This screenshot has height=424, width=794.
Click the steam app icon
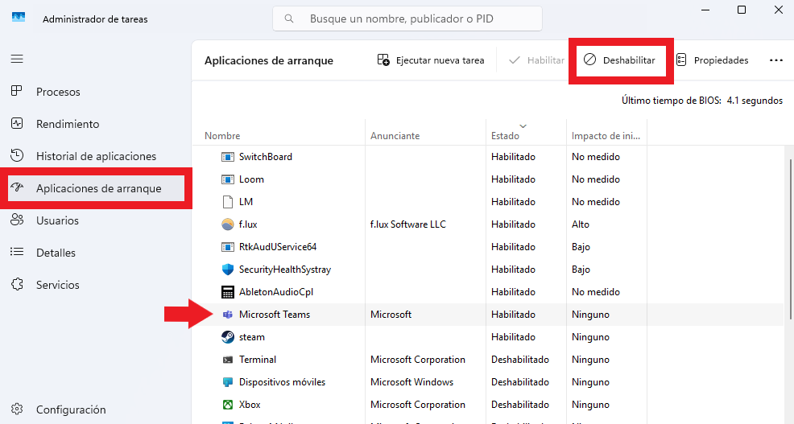[x=228, y=337]
